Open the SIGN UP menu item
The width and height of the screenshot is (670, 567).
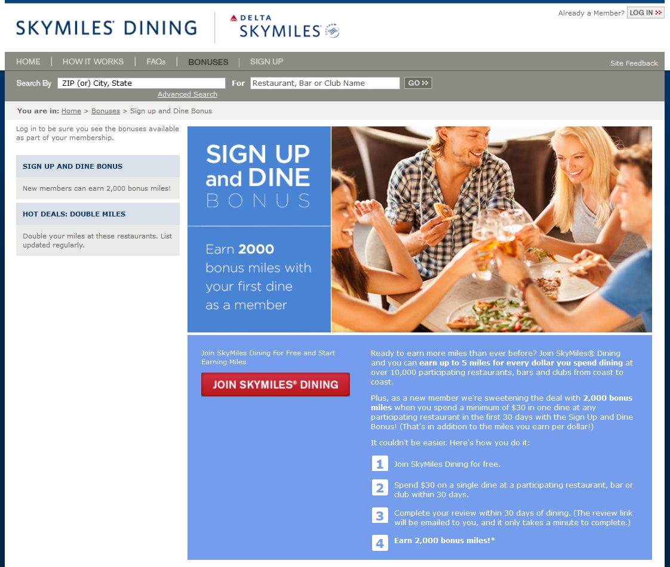coord(267,61)
